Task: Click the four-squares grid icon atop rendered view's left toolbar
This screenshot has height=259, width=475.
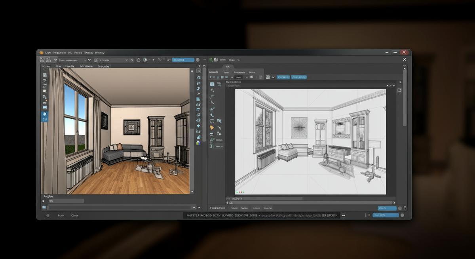Action: click(45, 74)
